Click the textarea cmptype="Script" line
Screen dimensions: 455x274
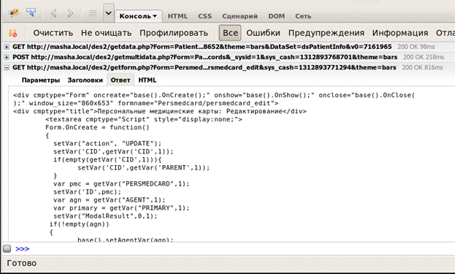click(x=144, y=119)
